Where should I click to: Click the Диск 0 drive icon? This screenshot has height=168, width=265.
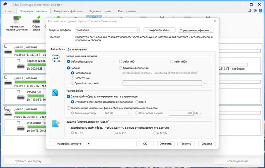(x=8, y=52)
